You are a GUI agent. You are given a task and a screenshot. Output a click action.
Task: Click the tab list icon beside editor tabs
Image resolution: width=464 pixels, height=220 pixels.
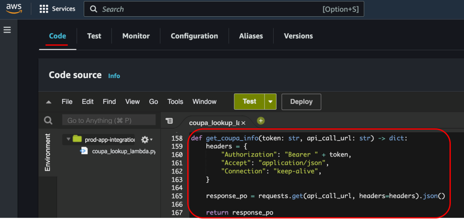tap(169, 121)
